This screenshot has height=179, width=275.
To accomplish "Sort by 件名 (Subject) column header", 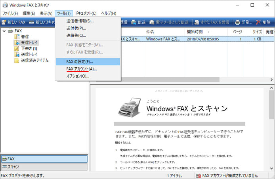I will point(164,32).
